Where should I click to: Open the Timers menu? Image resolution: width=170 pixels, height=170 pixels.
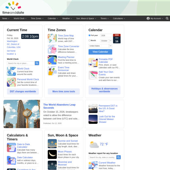[105, 19]
